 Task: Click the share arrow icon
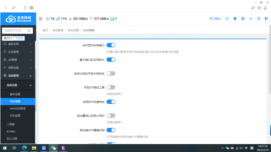tap(253, 8)
